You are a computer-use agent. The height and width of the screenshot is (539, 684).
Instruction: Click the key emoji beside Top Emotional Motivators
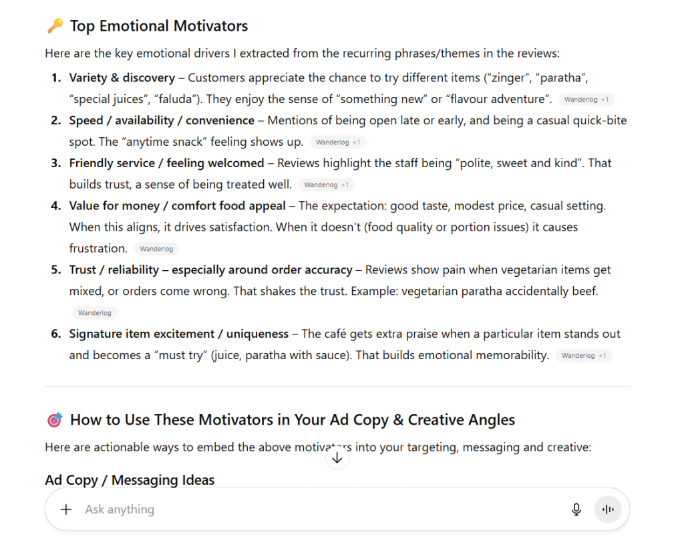click(54, 25)
